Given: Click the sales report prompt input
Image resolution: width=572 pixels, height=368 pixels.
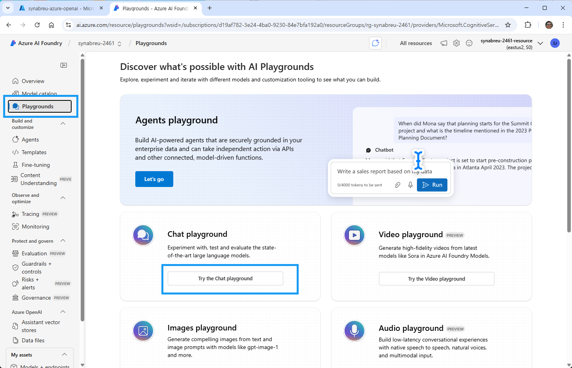Looking at the screenshot, I should [x=384, y=172].
